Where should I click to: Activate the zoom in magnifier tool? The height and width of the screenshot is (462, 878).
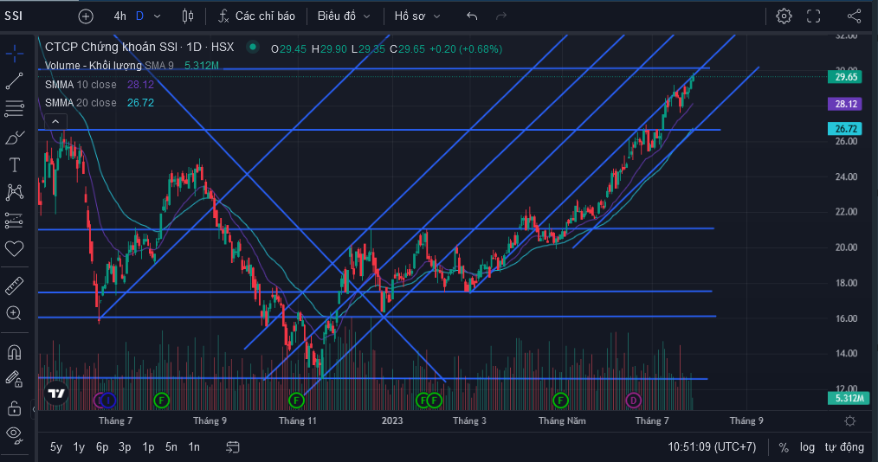pyautogui.click(x=14, y=313)
